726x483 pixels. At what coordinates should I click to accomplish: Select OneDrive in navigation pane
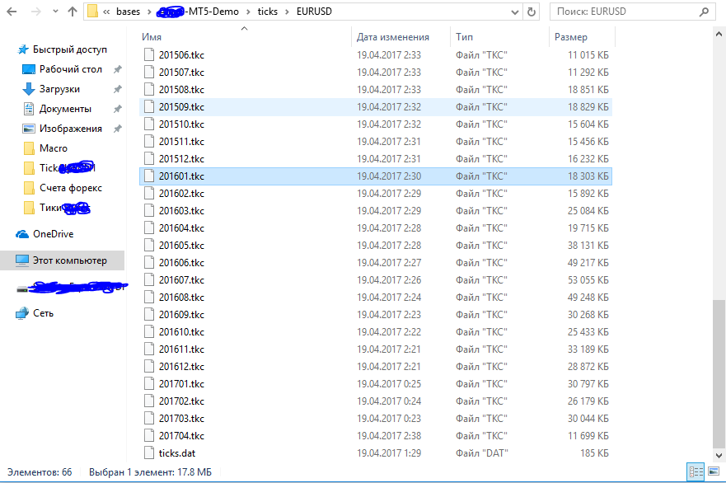(x=45, y=234)
